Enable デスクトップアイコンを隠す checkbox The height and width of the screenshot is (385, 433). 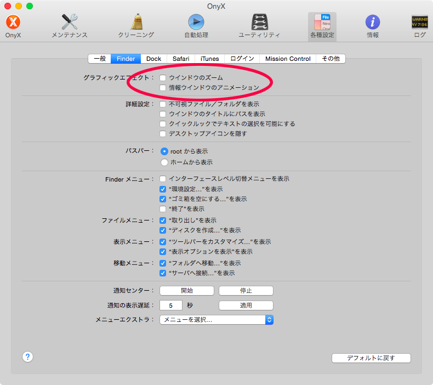click(163, 134)
